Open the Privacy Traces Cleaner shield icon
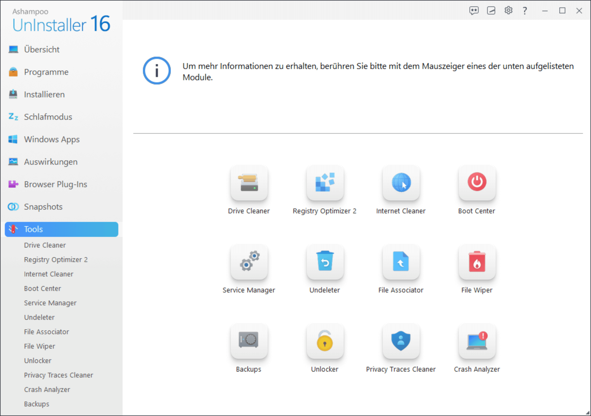Screen dimensions: 591x416 pyautogui.click(x=401, y=341)
